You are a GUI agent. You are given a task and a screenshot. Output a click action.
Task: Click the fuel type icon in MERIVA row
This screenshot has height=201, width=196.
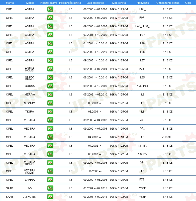tap(50, 94)
